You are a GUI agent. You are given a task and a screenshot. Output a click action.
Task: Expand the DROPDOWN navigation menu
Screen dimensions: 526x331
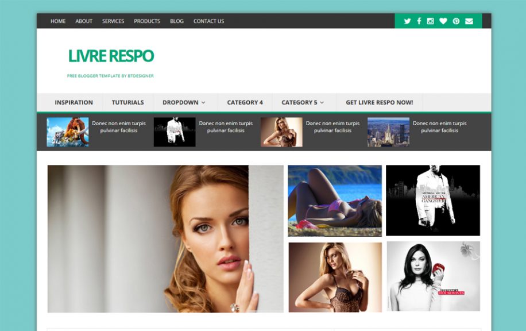(181, 102)
